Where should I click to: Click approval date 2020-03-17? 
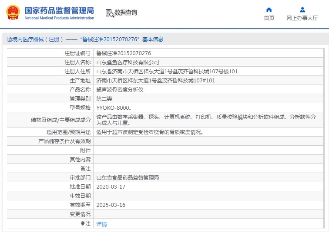tap(111, 186)
